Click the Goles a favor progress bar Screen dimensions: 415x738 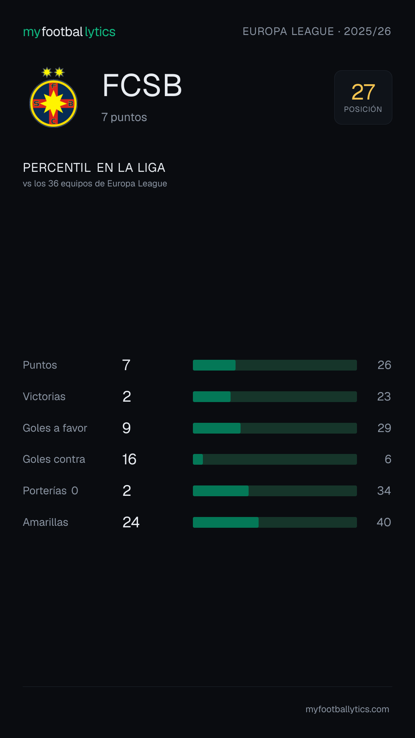[275, 428]
